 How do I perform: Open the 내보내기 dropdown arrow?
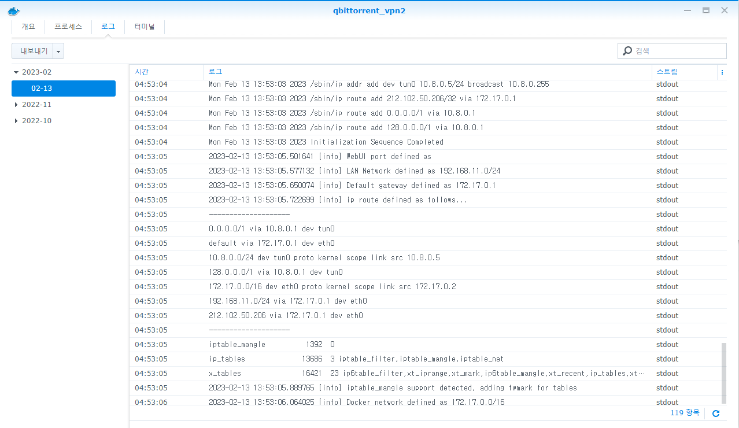tap(58, 51)
